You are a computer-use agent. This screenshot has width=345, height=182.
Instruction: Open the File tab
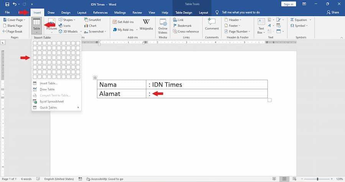click(7, 12)
